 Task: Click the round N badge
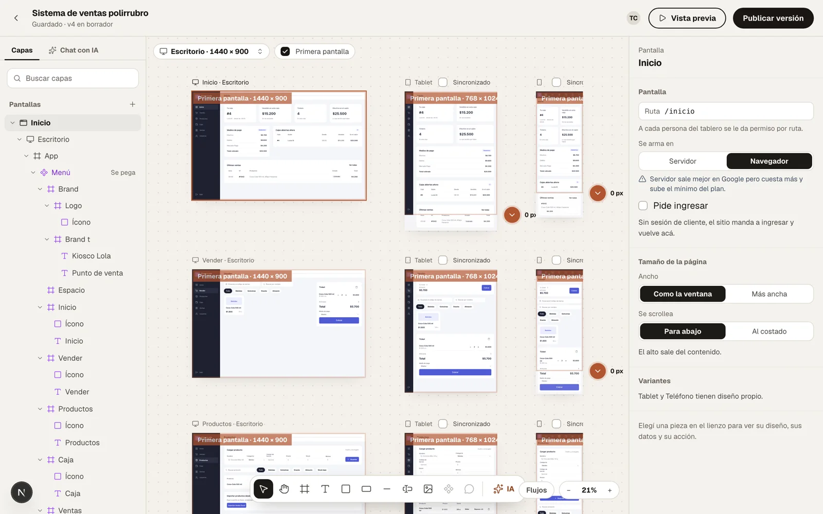click(22, 492)
